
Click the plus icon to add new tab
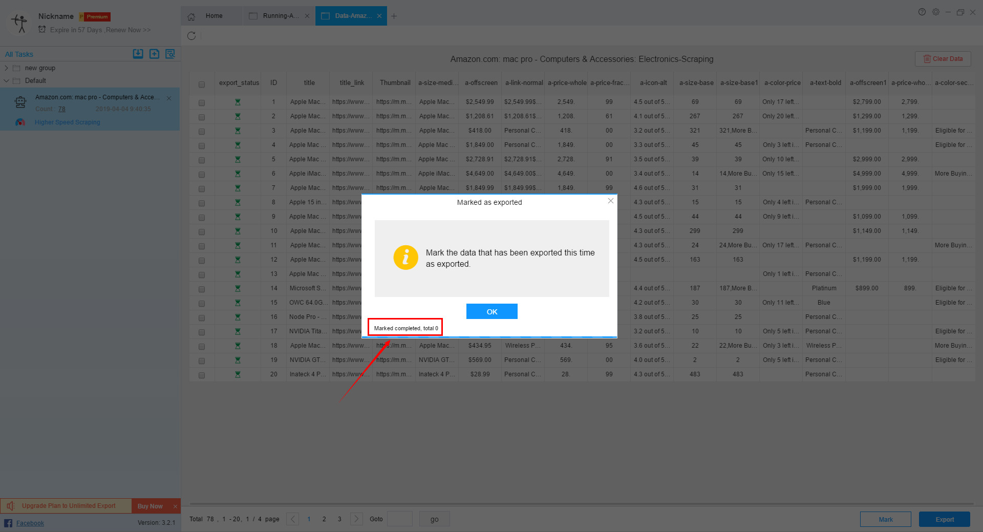(x=394, y=16)
